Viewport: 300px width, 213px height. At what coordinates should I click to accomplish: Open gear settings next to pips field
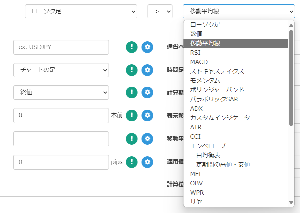[147, 162]
